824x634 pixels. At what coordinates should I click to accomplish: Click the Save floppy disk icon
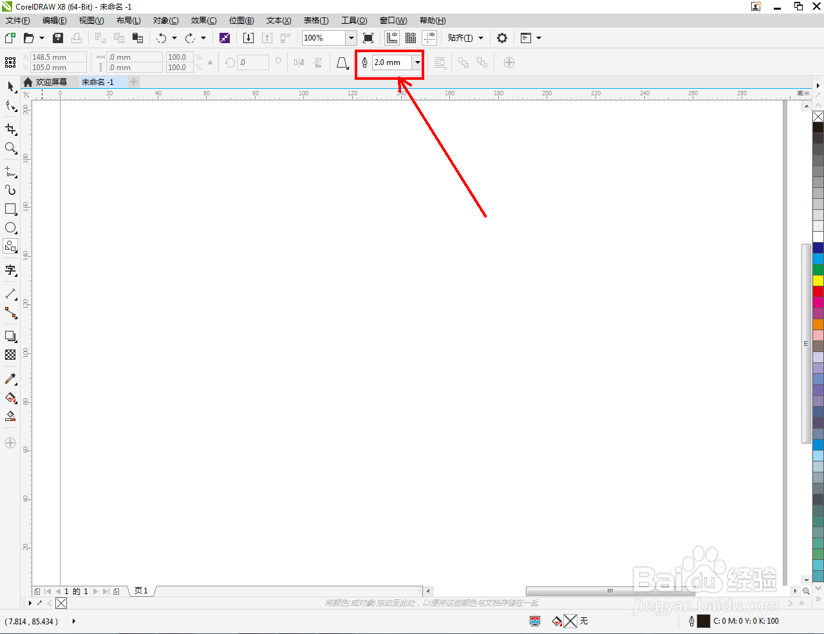[58, 38]
